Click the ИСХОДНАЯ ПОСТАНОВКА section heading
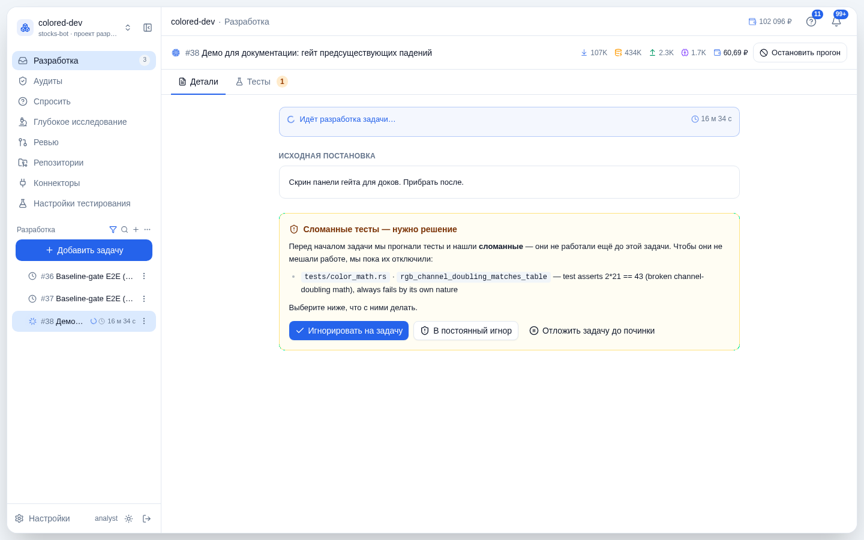The height and width of the screenshot is (540, 864). [327, 156]
